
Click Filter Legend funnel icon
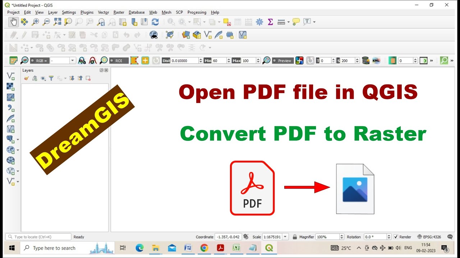pyautogui.click(x=51, y=78)
